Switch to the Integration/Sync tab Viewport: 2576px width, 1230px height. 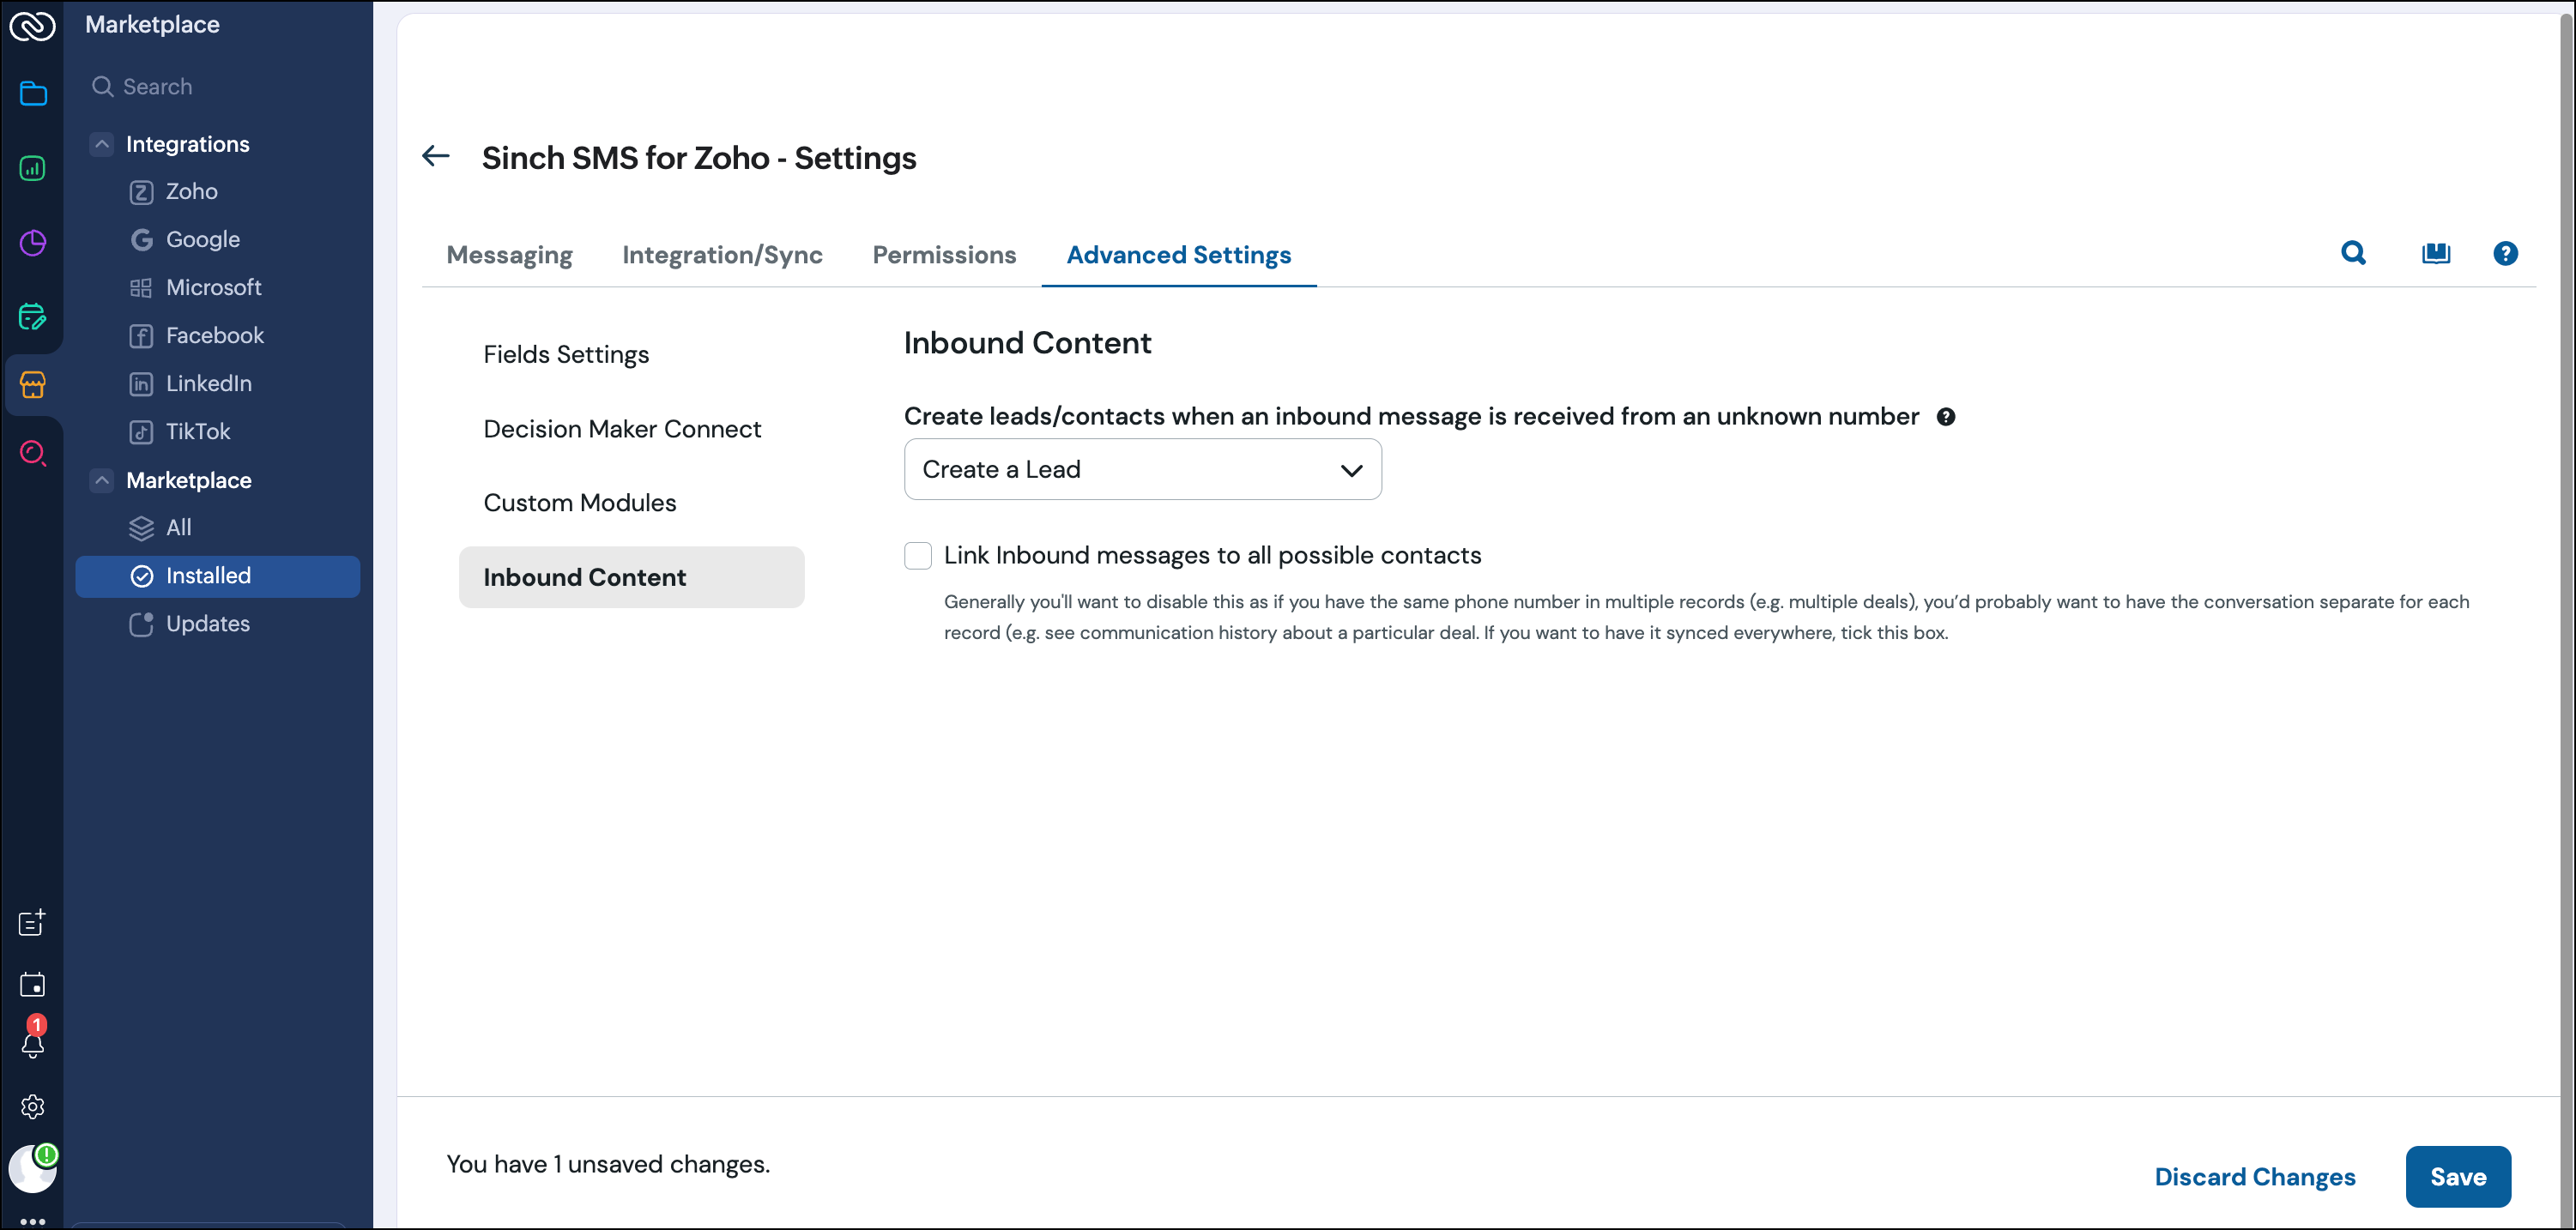[x=722, y=255]
